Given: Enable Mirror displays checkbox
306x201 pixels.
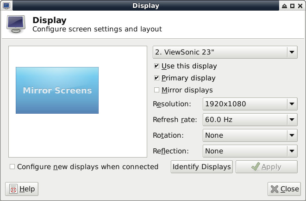Looking at the screenshot, I should click(157, 90).
